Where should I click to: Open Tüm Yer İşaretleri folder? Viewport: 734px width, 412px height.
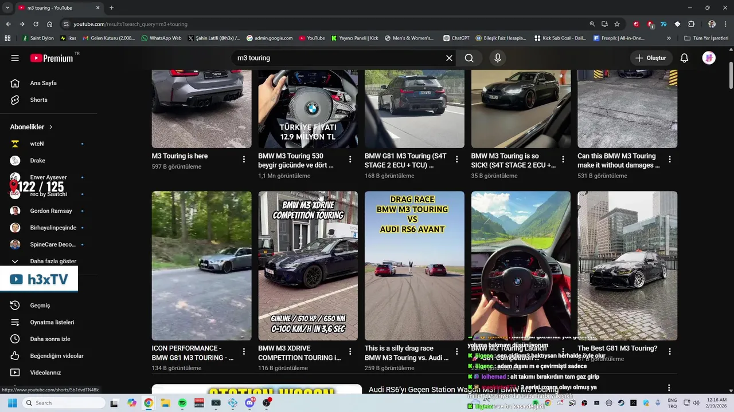(x=707, y=38)
